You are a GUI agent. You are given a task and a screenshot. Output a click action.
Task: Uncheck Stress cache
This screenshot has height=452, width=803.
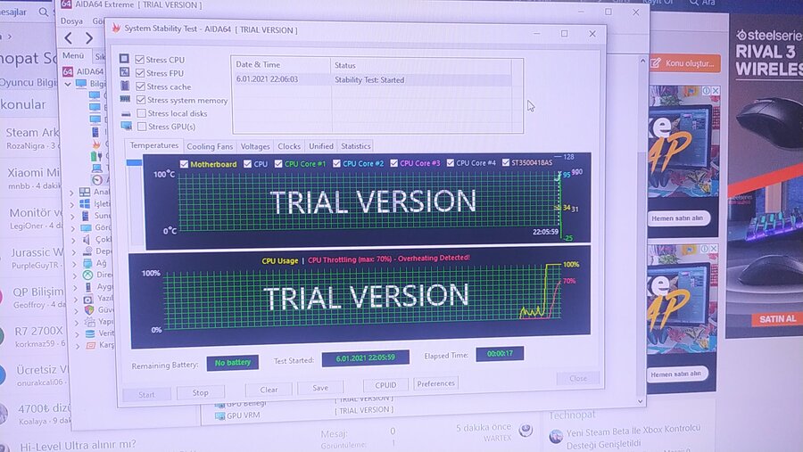point(140,86)
